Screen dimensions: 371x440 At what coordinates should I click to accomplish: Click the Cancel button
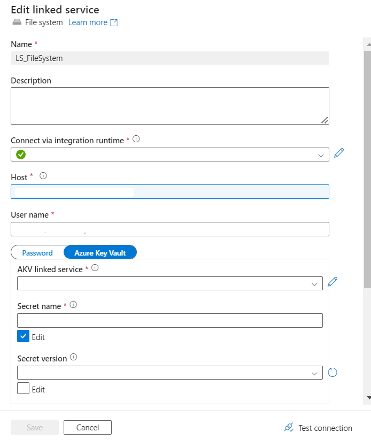click(88, 428)
